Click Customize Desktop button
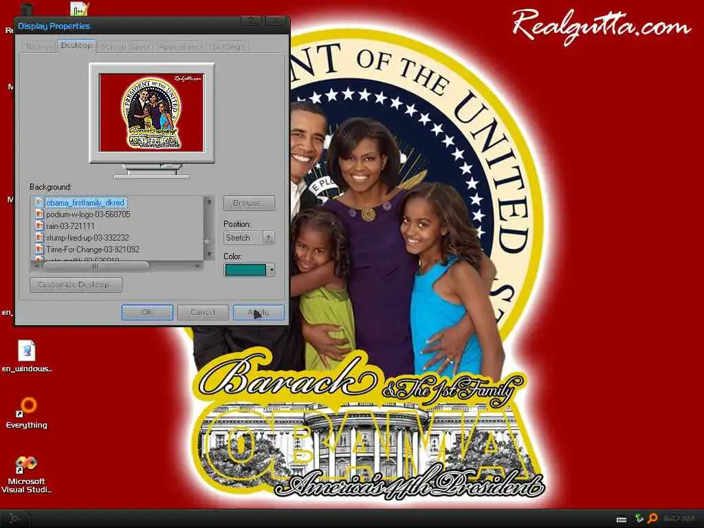 point(76,285)
